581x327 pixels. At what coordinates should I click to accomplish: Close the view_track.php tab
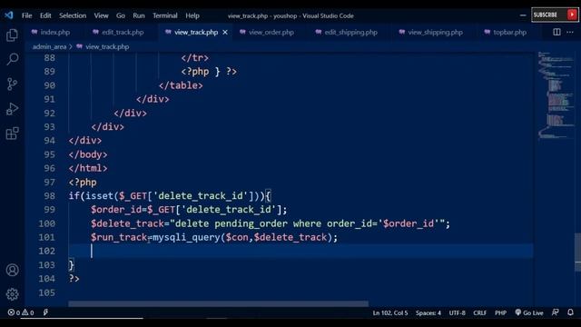(x=225, y=33)
